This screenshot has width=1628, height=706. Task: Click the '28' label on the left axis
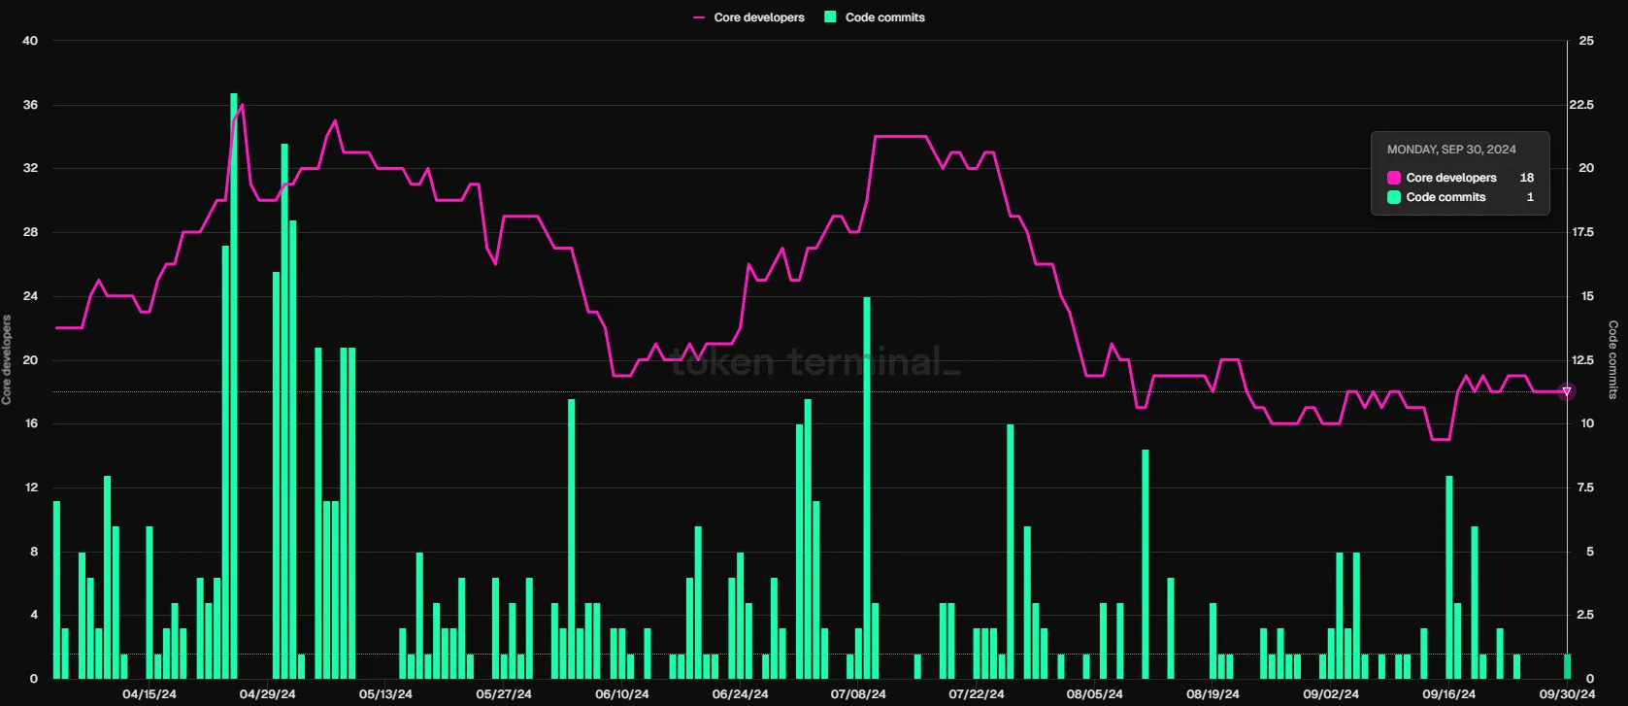[30, 232]
